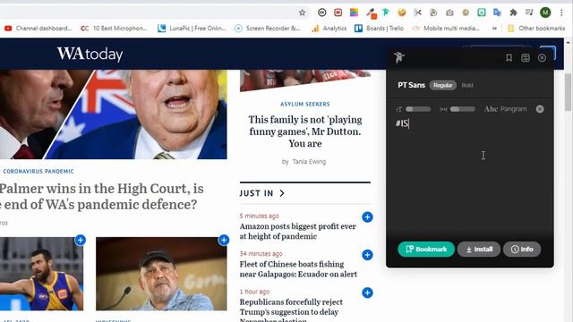Click the green Bookmark button
573x322 pixels.
point(426,249)
